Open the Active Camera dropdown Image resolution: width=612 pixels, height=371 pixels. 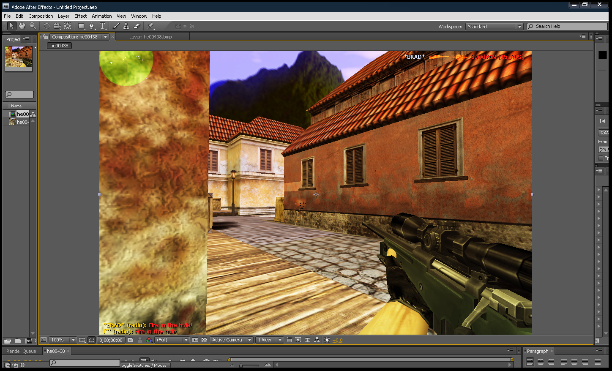pos(231,340)
